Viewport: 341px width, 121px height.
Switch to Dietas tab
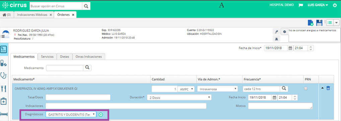coord(65,56)
